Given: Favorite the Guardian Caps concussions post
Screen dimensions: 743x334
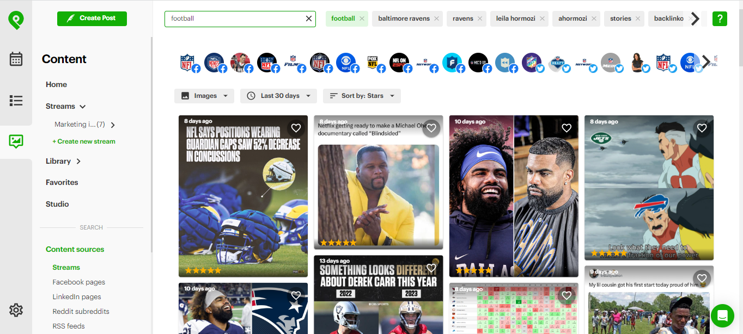Looking at the screenshot, I should (x=296, y=128).
